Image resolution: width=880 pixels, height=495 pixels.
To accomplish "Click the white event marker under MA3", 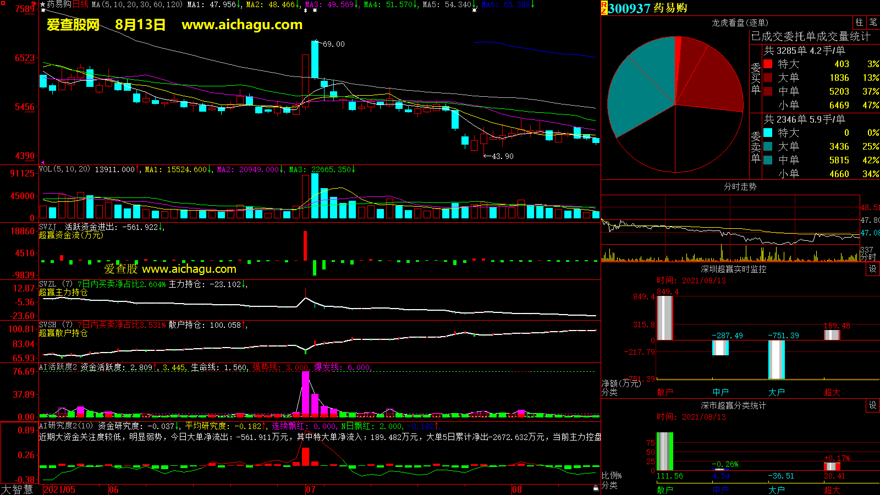I will pyautogui.click(x=315, y=10).
